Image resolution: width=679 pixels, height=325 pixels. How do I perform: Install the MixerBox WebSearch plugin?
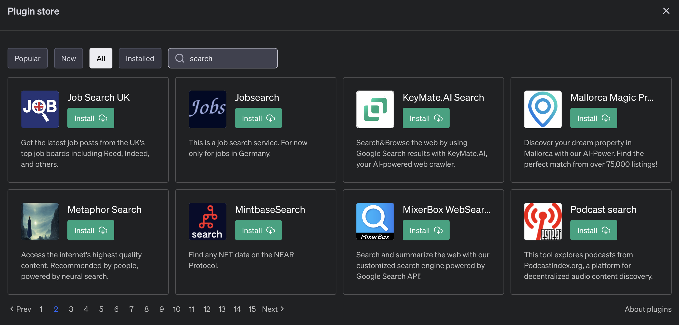(426, 230)
